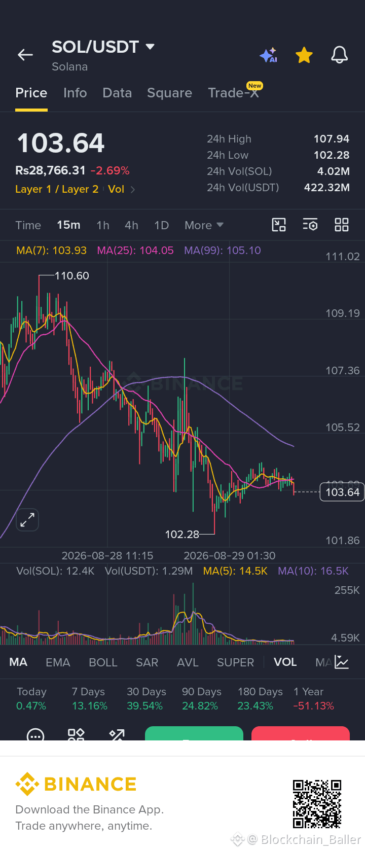
Task: Open the Square tab
Action: 169,93
